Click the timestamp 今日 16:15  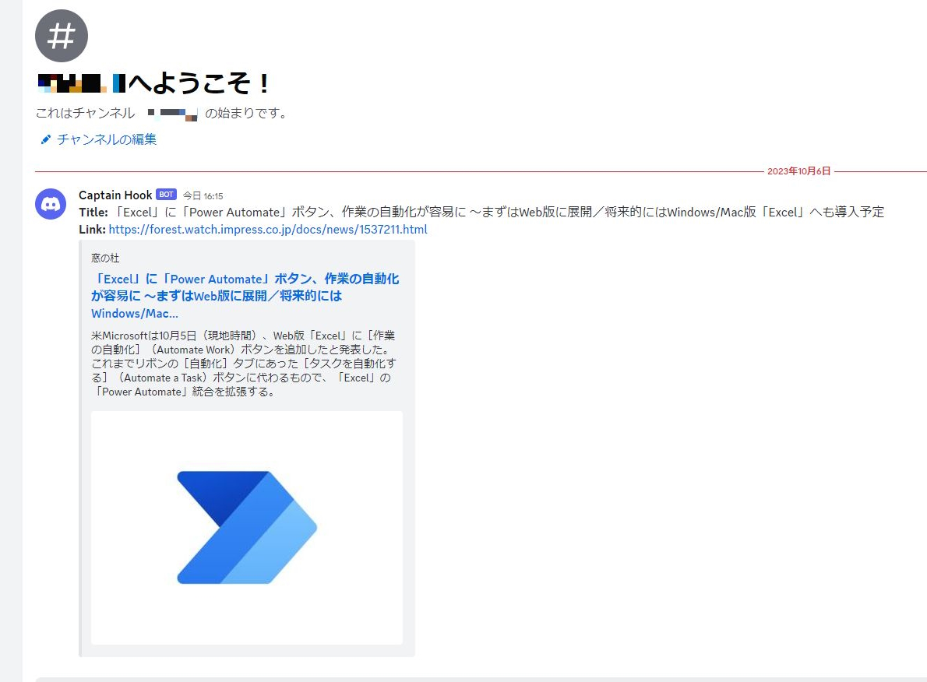[x=206, y=195]
